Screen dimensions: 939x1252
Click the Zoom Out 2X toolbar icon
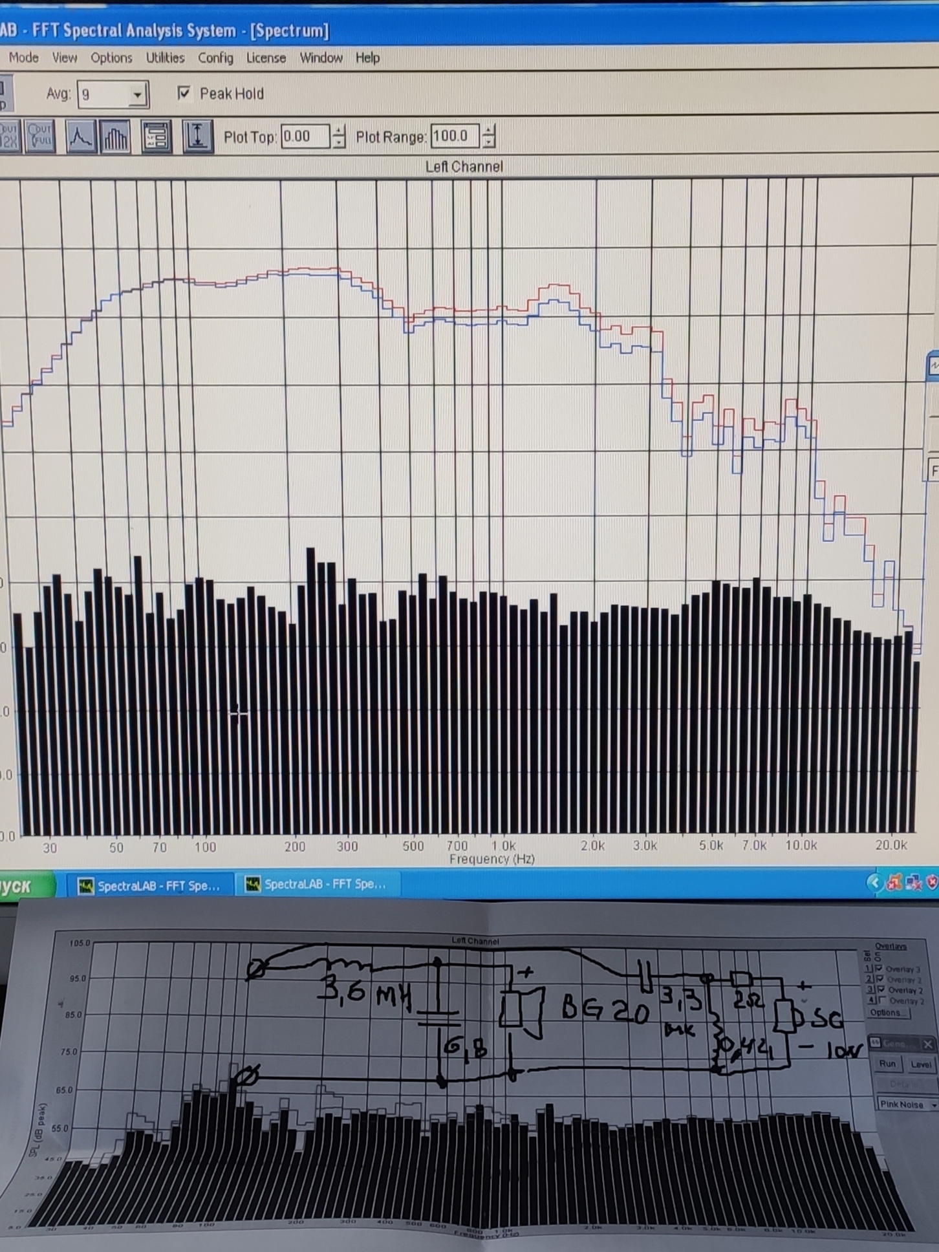[9, 136]
